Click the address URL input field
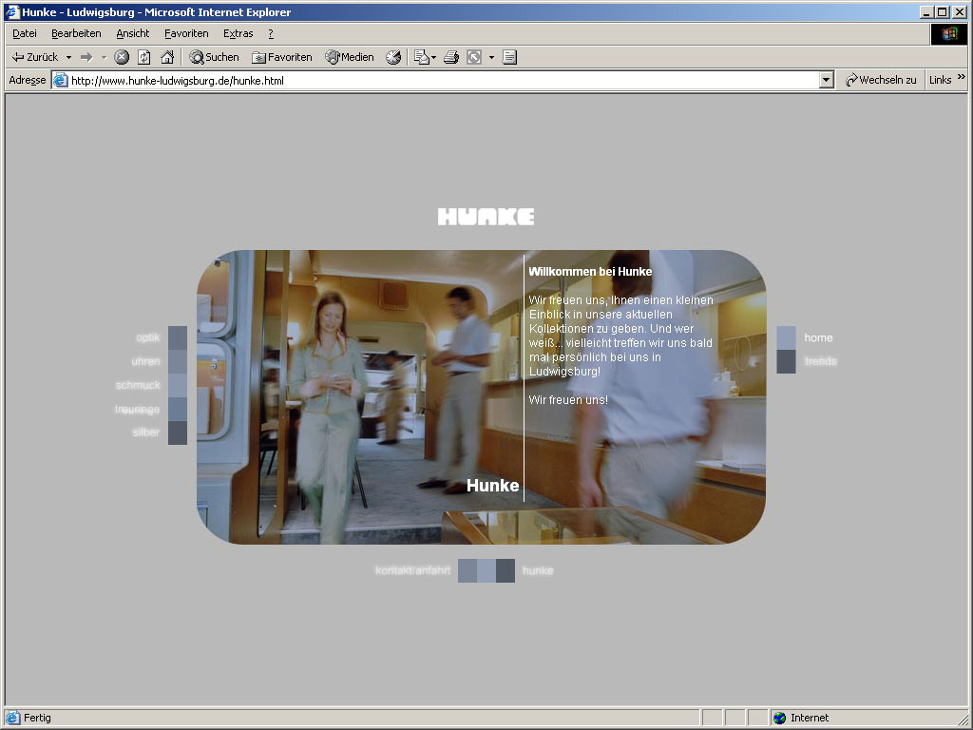The height and width of the screenshot is (730, 973). click(x=437, y=81)
